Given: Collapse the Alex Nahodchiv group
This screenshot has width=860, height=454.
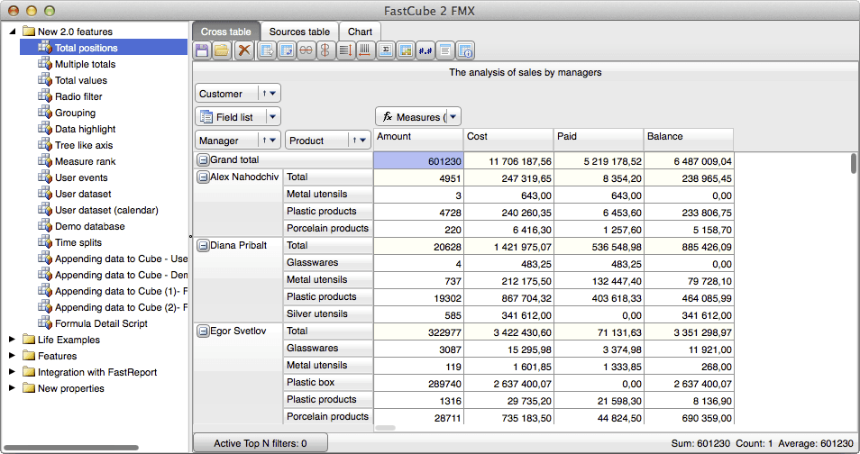Looking at the screenshot, I should 203,177.
